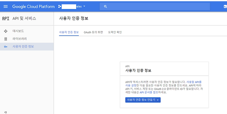Click the project hexagon icon

[x=60, y=6]
